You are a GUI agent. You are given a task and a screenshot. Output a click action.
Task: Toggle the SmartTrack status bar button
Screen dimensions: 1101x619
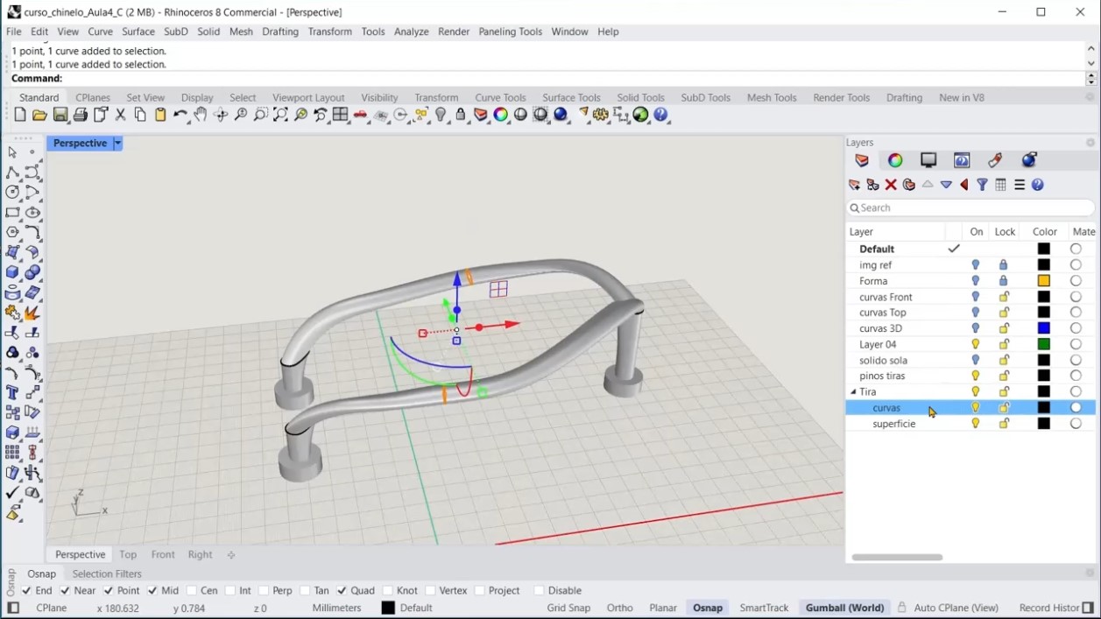coord(764,608)
